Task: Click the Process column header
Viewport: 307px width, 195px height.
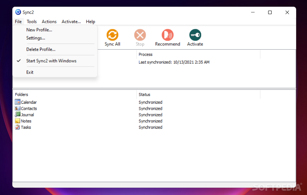Action: pyautogui.click(x=198, y=54)
